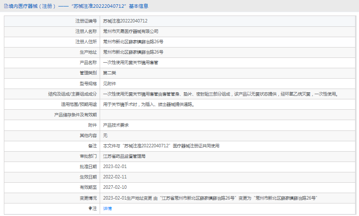Click the 审批部门 label
The height and width of the screenshot is (216, 359).
pyautogui.click(x=88, y=156)
